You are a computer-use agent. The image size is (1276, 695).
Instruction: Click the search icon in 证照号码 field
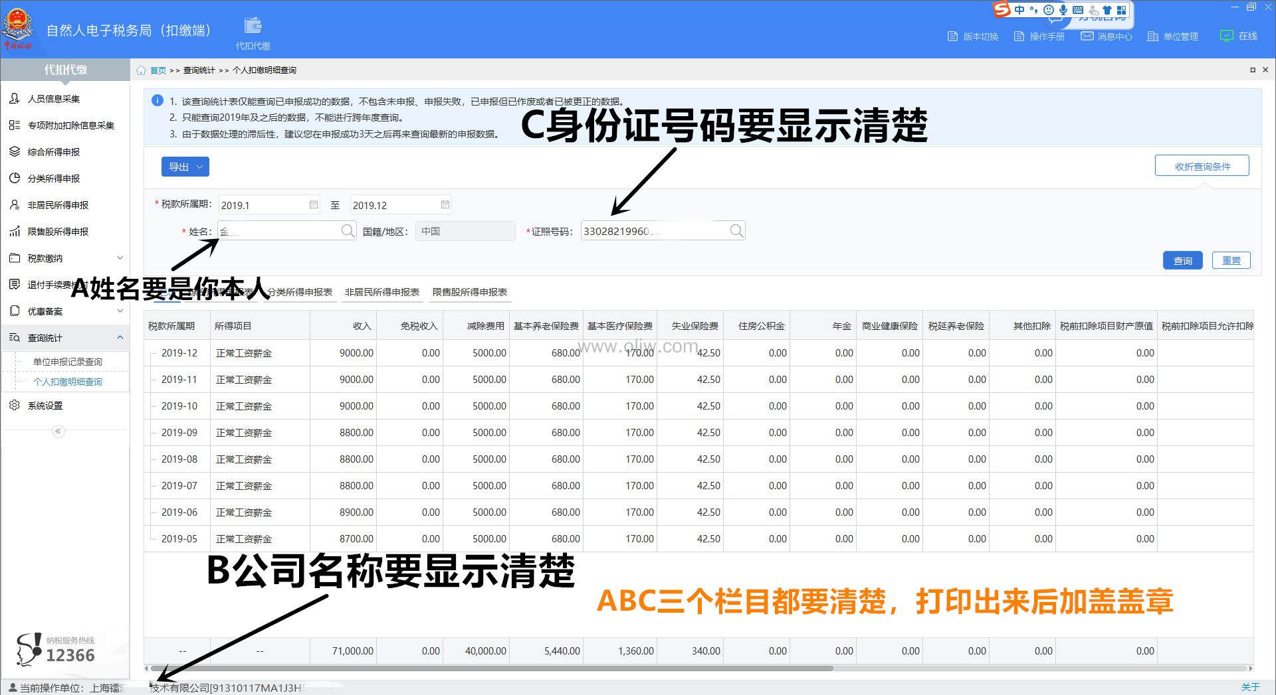pos(736,231)
